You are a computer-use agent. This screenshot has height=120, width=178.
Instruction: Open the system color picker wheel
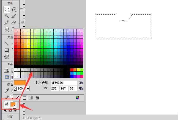click(x=78, y=97)
